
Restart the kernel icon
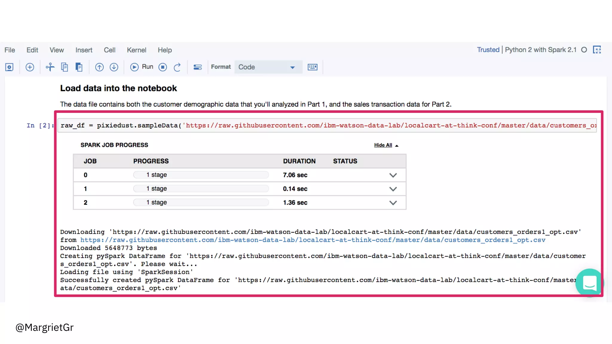[177, 67]
